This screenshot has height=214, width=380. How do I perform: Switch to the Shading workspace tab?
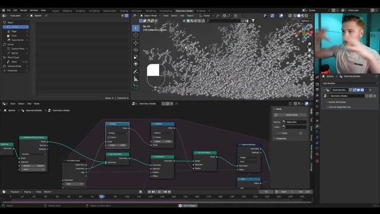(x=124, y=11)
